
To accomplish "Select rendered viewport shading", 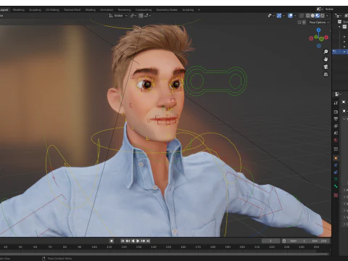I will 322,16.
